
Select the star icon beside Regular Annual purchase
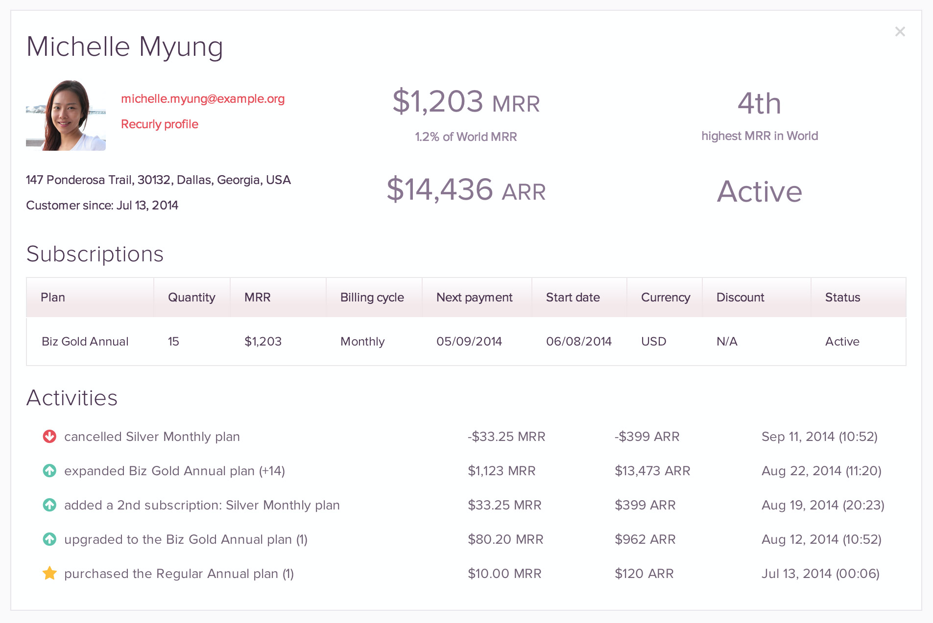click(49, 573)
